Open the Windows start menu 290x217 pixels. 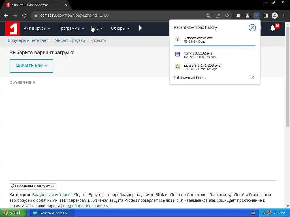pyautogui.click(x=13, y=213)
